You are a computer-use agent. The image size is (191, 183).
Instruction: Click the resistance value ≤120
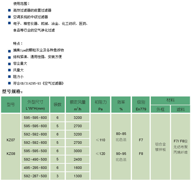click(x=100, y=154)
